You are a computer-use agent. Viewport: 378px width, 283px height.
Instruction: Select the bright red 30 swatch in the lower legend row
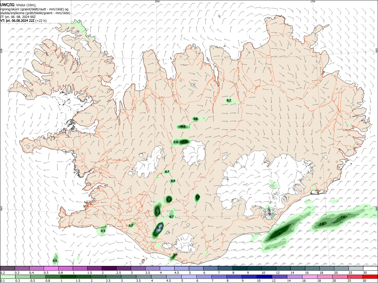(370, 277)
